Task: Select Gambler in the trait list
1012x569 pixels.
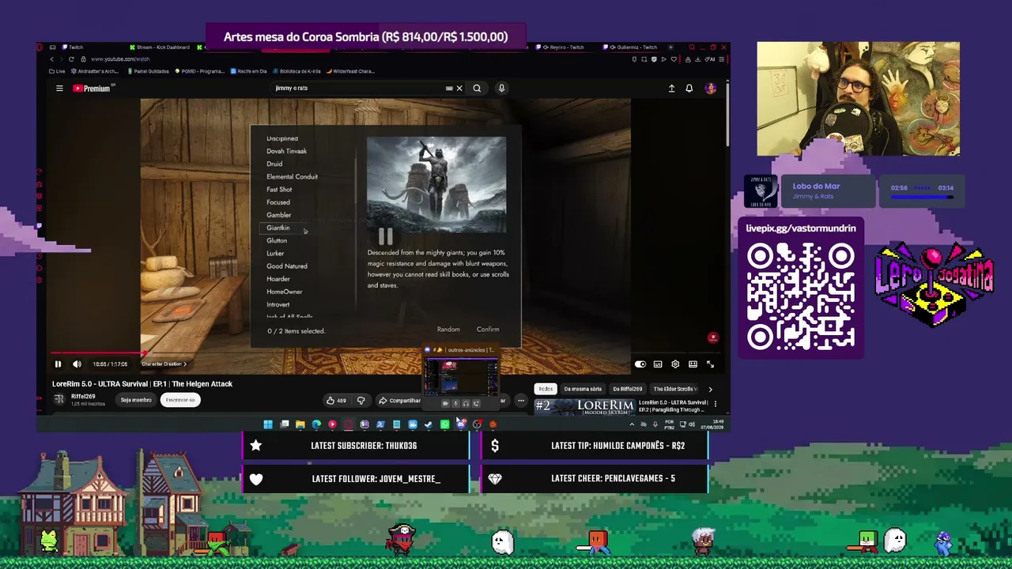Action: point(279,215)
